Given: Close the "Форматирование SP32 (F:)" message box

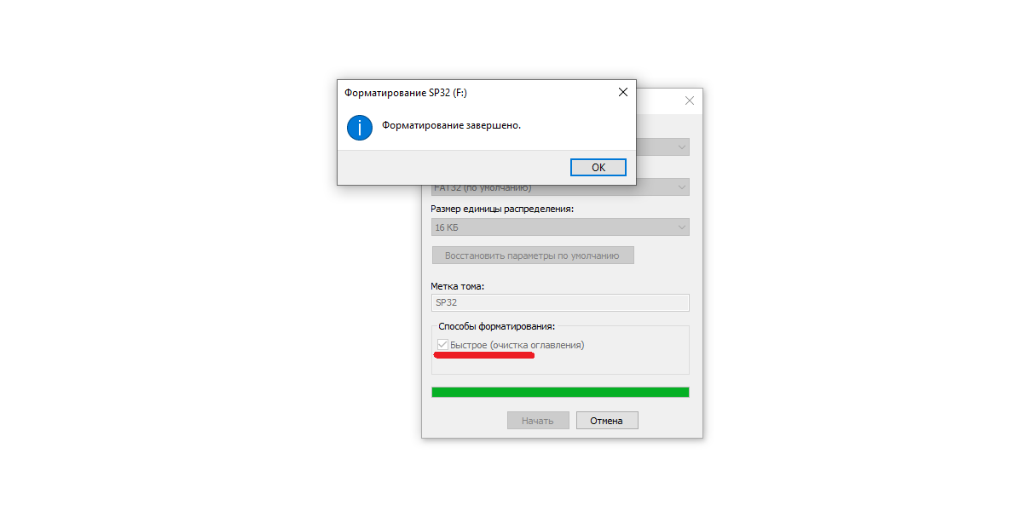Looking at the screenshot, I should point(623,92).
